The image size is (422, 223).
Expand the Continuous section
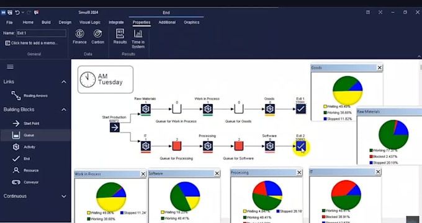(x=64, y=196)
